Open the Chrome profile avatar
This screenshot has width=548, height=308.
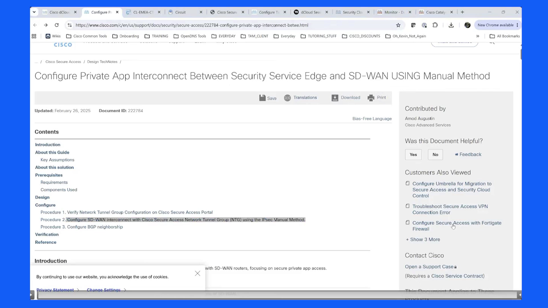click(x=467, y=25)
